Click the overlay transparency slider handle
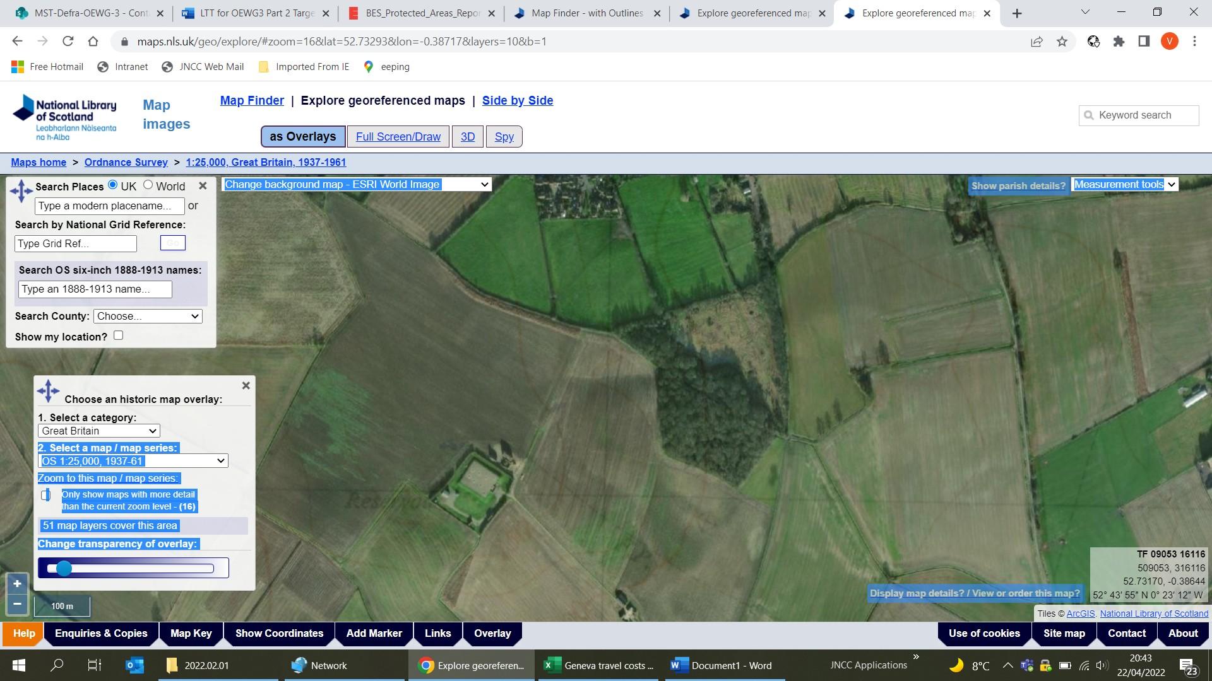The width and height of the screenshot is (1212, 681). tap(64, 568)
